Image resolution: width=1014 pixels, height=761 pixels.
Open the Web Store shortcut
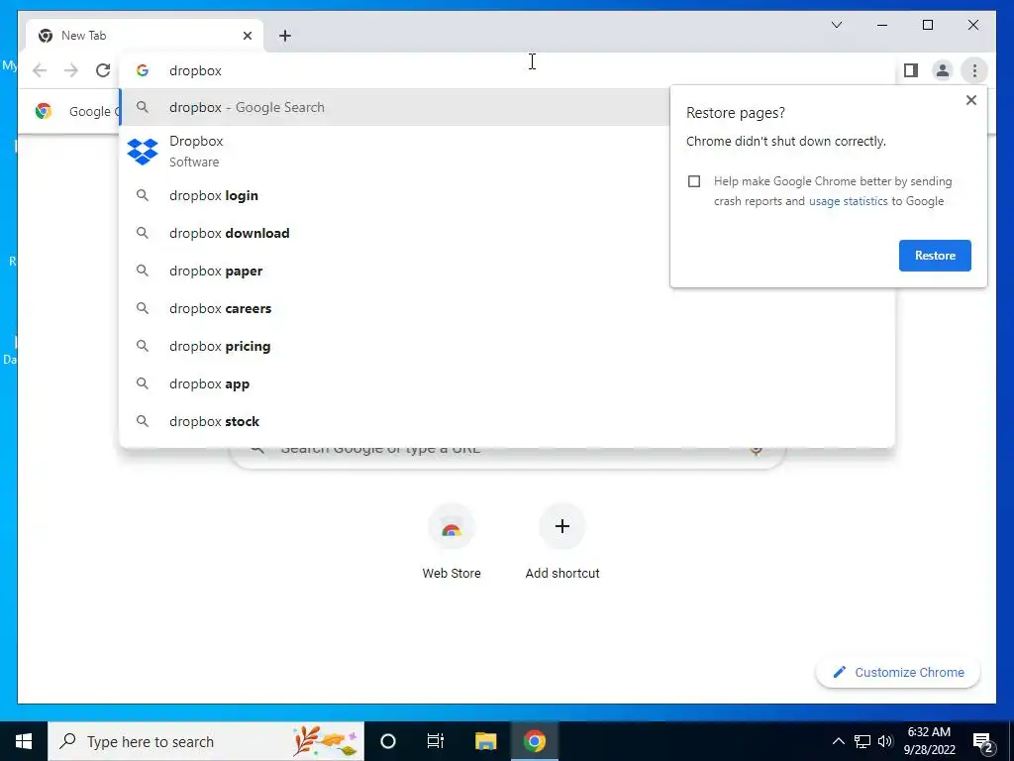pos(452,542)
